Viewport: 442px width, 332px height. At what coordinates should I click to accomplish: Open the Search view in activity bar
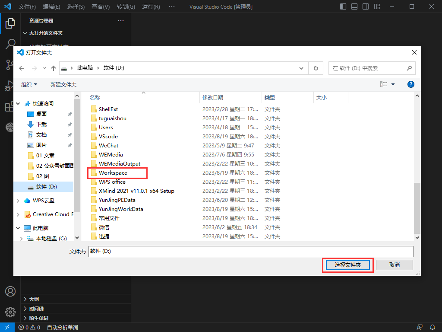pyautogui.click(x=10, y=44)
